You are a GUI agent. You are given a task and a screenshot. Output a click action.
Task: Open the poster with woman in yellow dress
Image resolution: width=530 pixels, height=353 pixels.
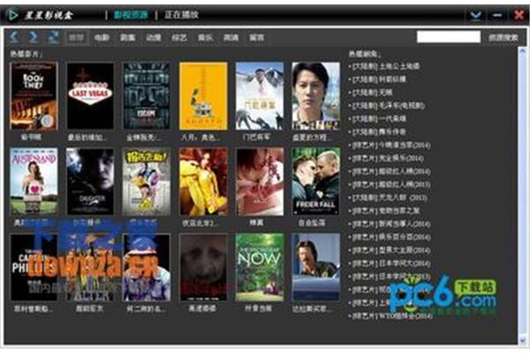click(203, 182)
